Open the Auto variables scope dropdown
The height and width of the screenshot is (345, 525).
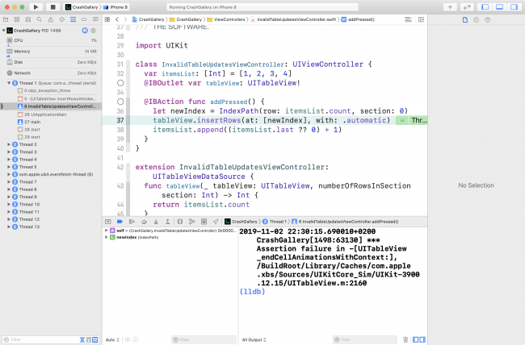113,339
